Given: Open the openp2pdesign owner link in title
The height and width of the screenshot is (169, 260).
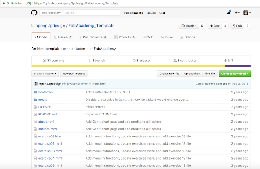Looking at the screenshot, I should [50, 26].
